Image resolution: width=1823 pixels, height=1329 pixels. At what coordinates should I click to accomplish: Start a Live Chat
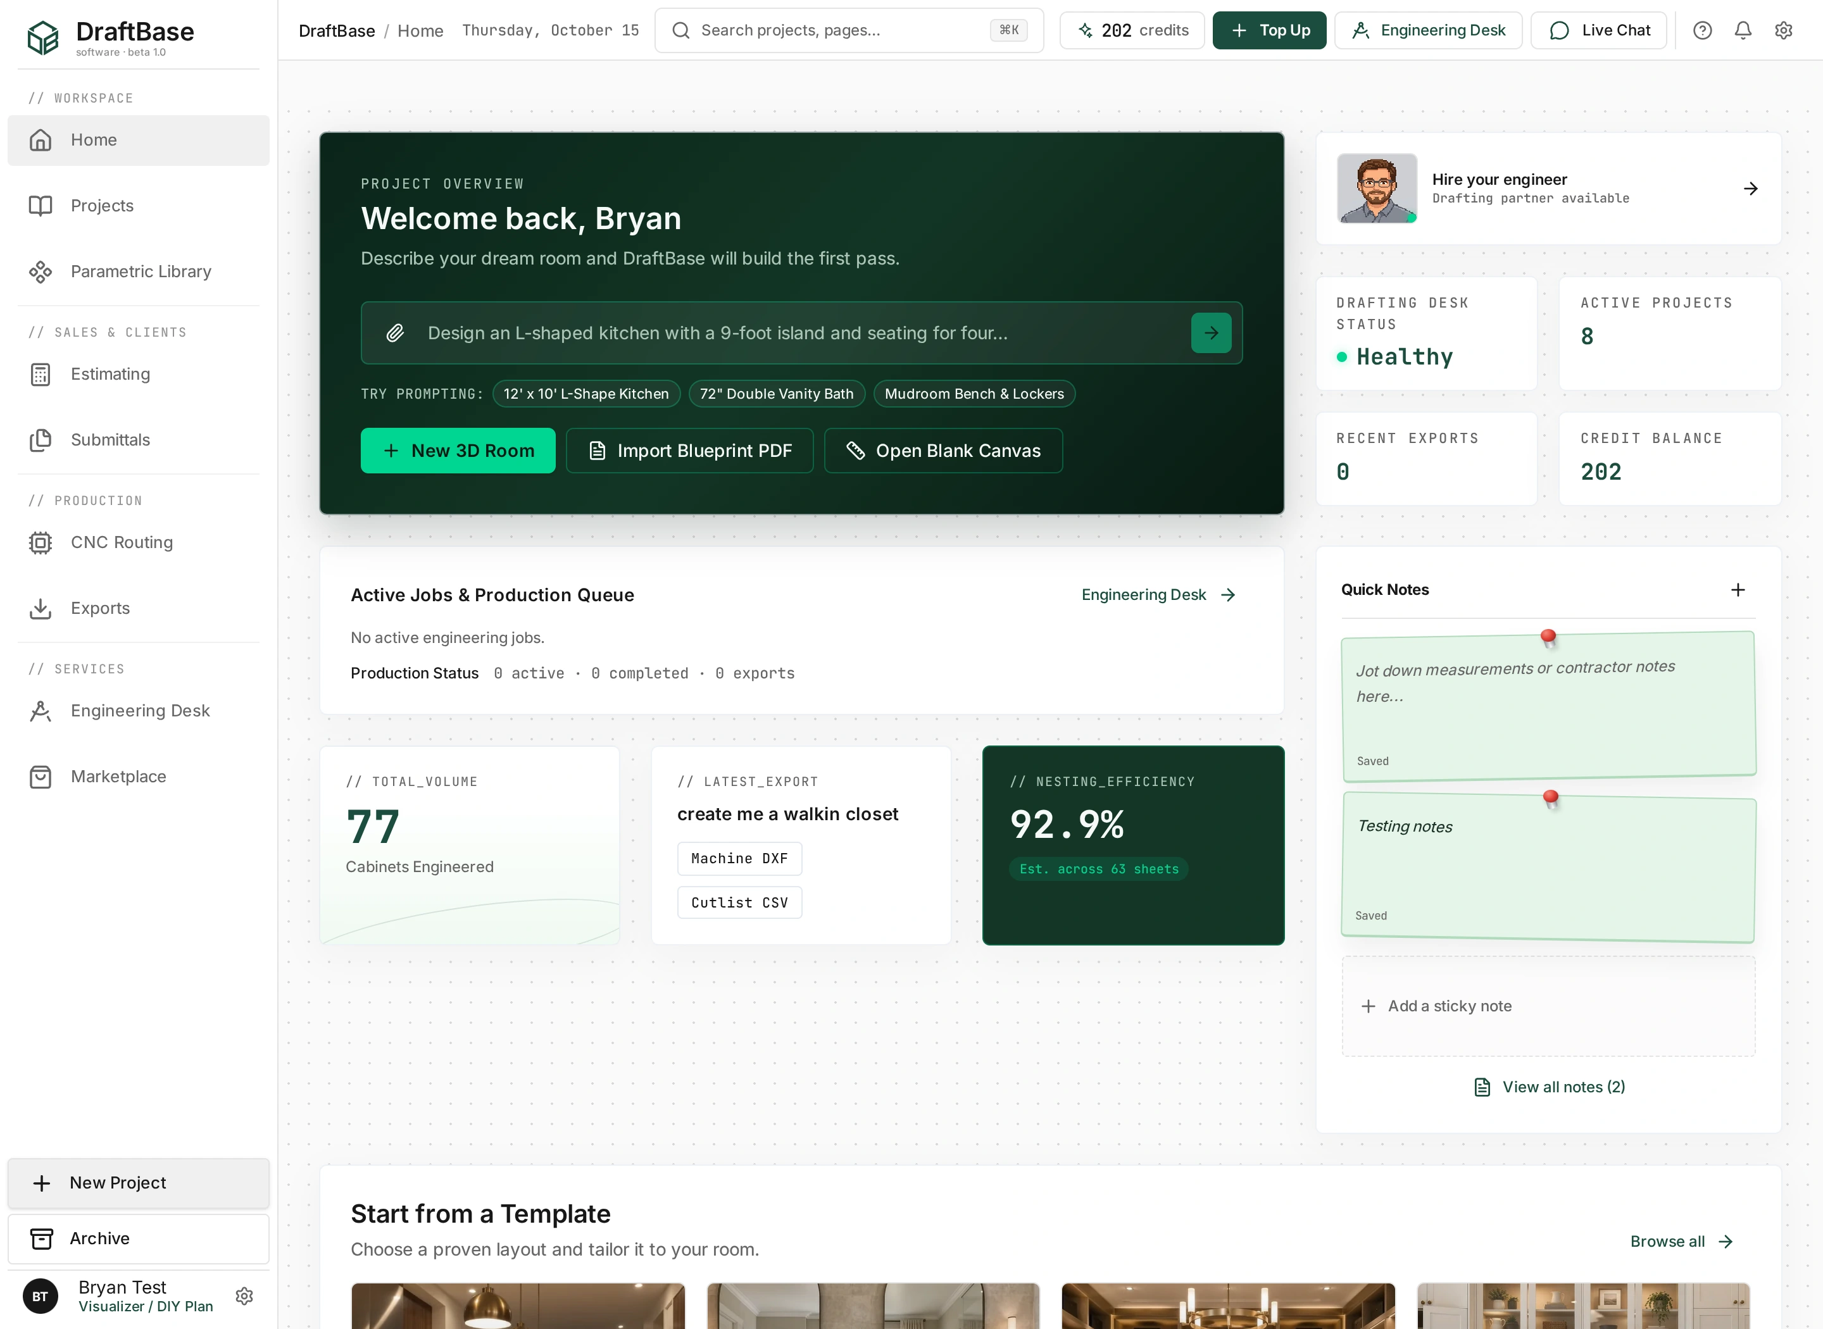1598,30
